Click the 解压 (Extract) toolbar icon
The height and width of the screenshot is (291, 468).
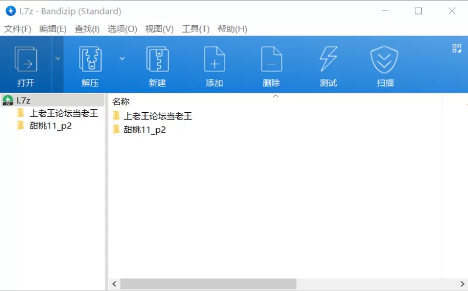pos(90,59)
